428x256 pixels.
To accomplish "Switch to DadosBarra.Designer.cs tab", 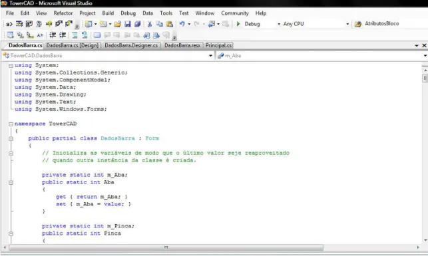I will point(131,45).
